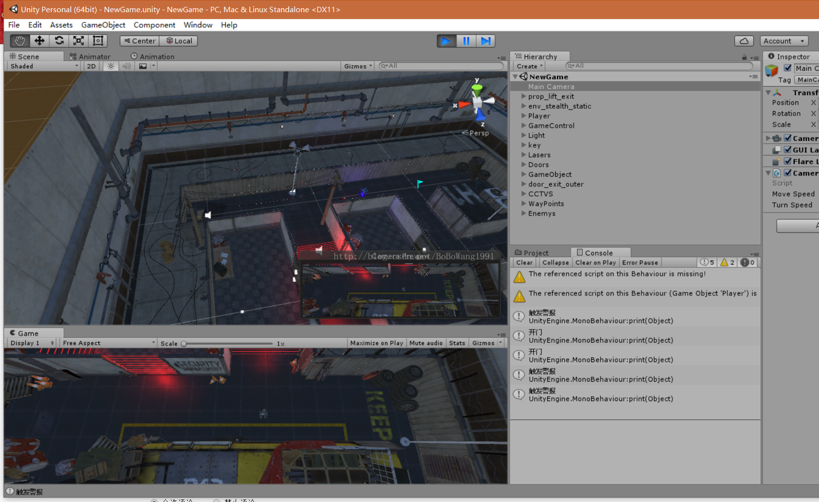
Task: Click the Pause button
Action: [x=466, y=41]
